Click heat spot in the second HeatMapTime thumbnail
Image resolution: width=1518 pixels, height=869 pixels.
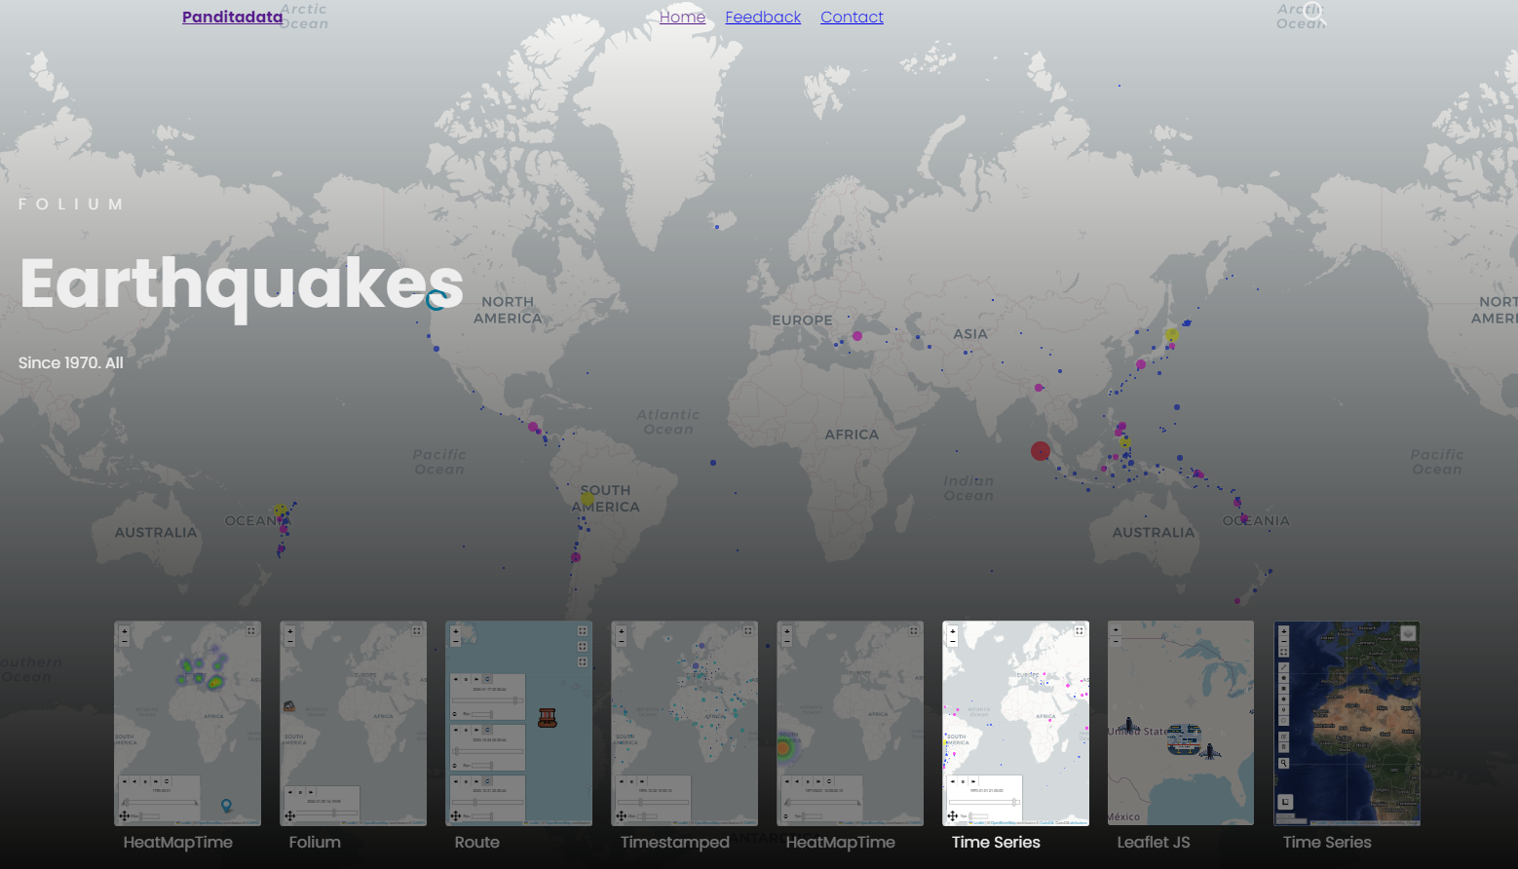(783, 748)
